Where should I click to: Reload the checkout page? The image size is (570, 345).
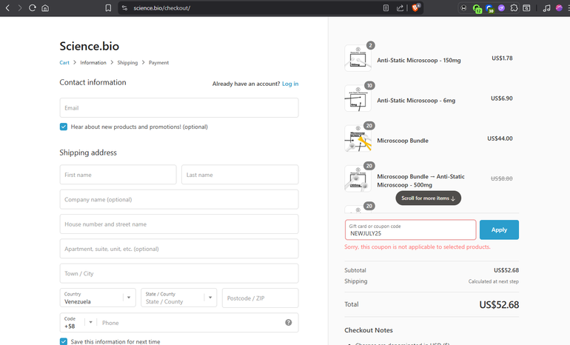33,8
